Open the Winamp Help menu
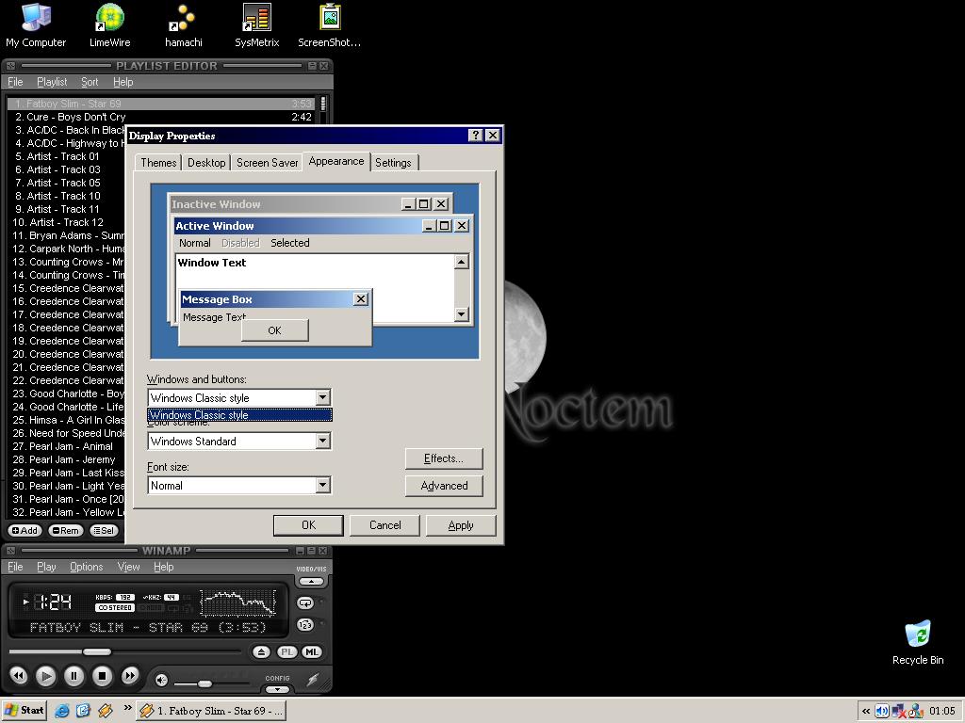 (x=163, y=567)
